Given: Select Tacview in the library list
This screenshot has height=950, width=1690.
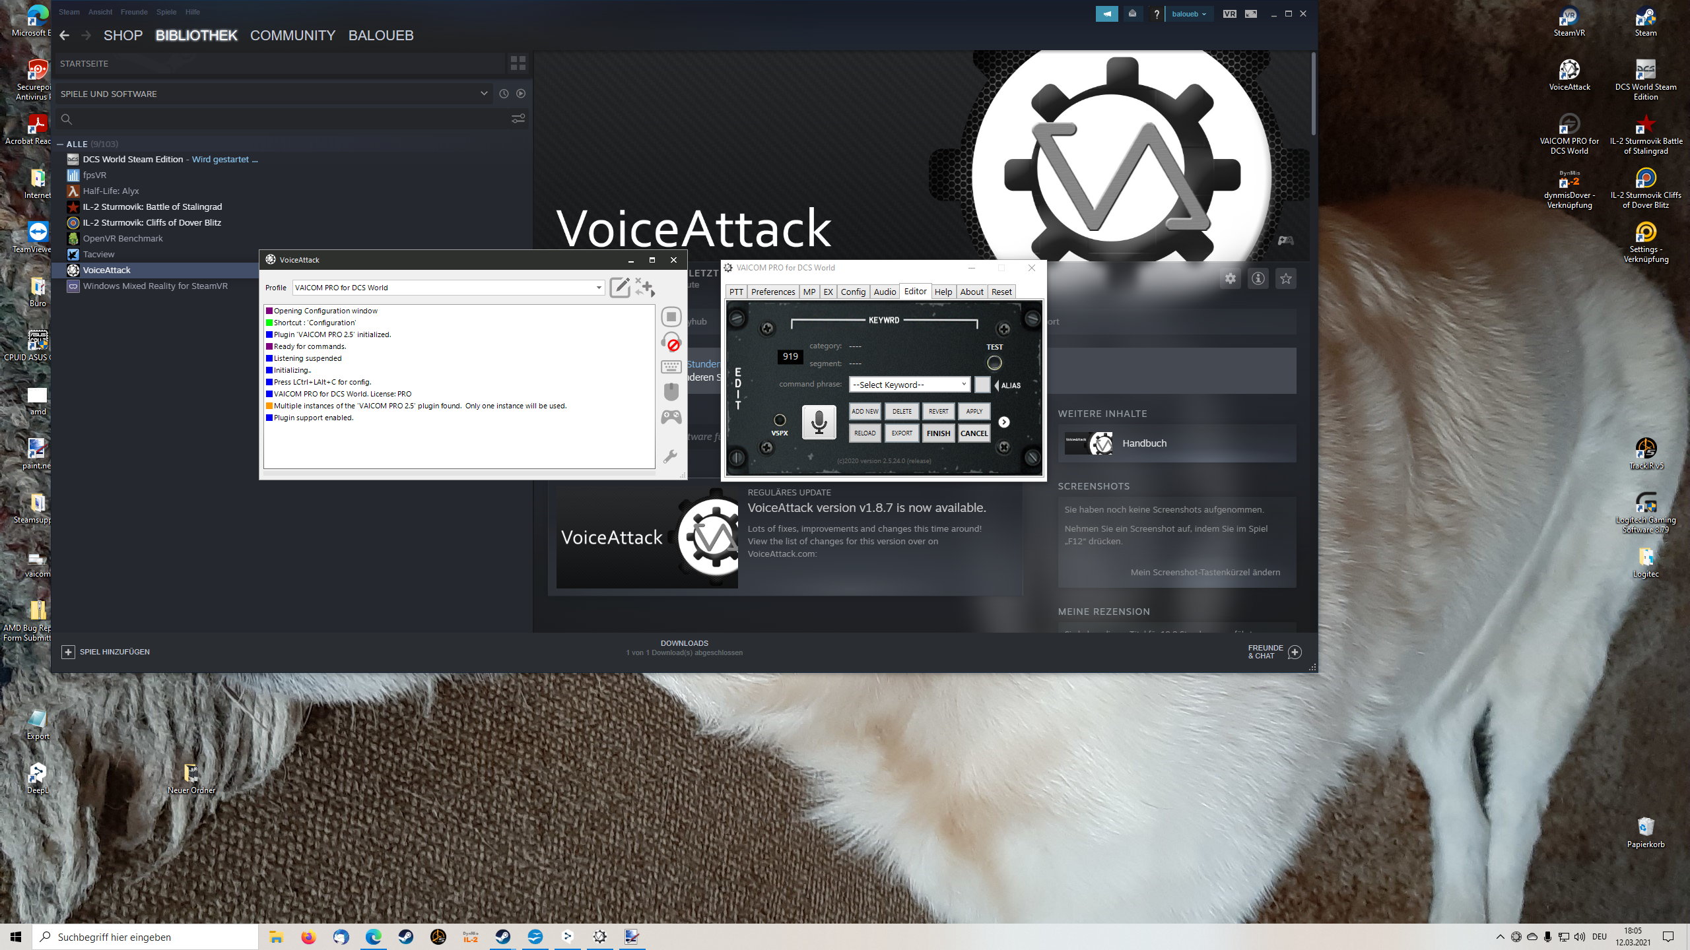Looking at the screenshot, I should pyautogui.click(x=99, y=255).
